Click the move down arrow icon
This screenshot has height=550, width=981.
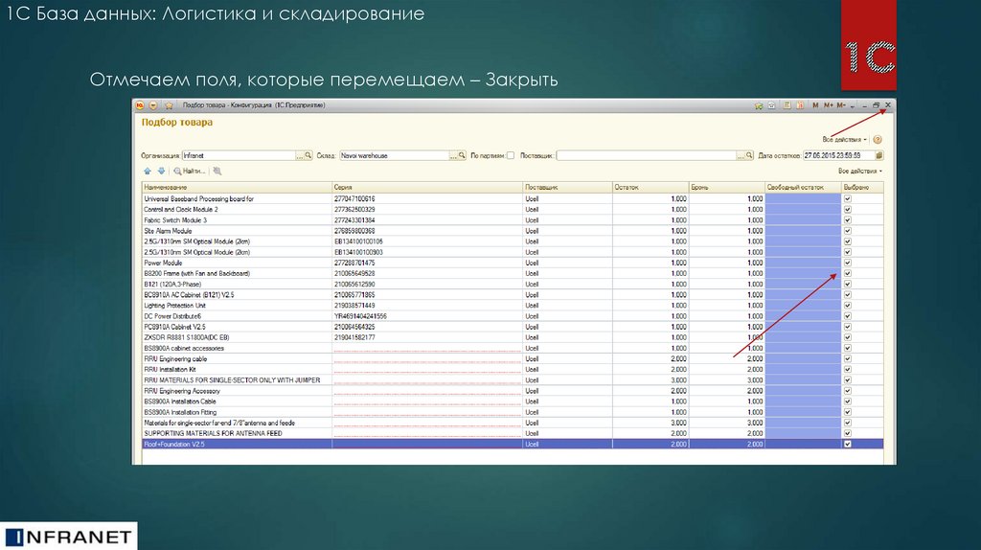pos(161,171)
